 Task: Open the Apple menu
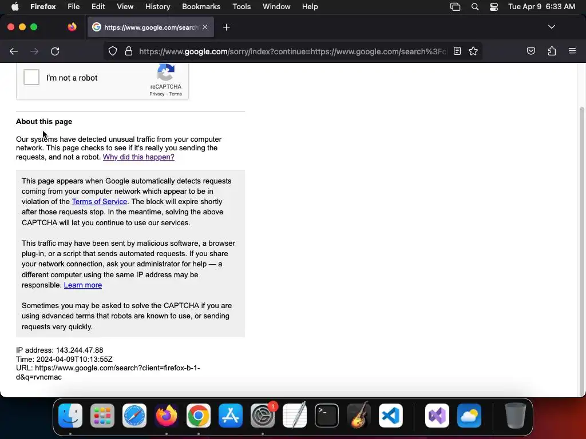(x=15, y=7)
